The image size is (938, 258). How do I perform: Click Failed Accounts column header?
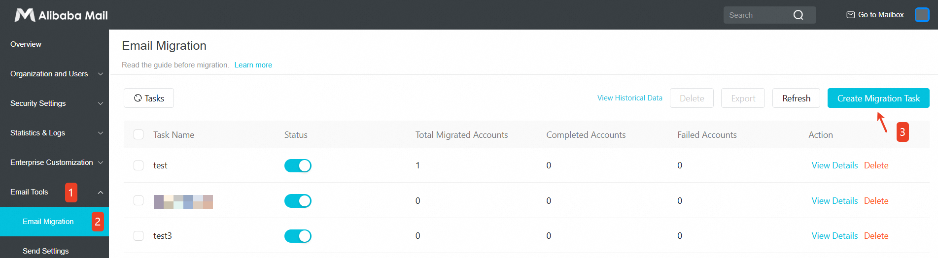coord(707,135)
